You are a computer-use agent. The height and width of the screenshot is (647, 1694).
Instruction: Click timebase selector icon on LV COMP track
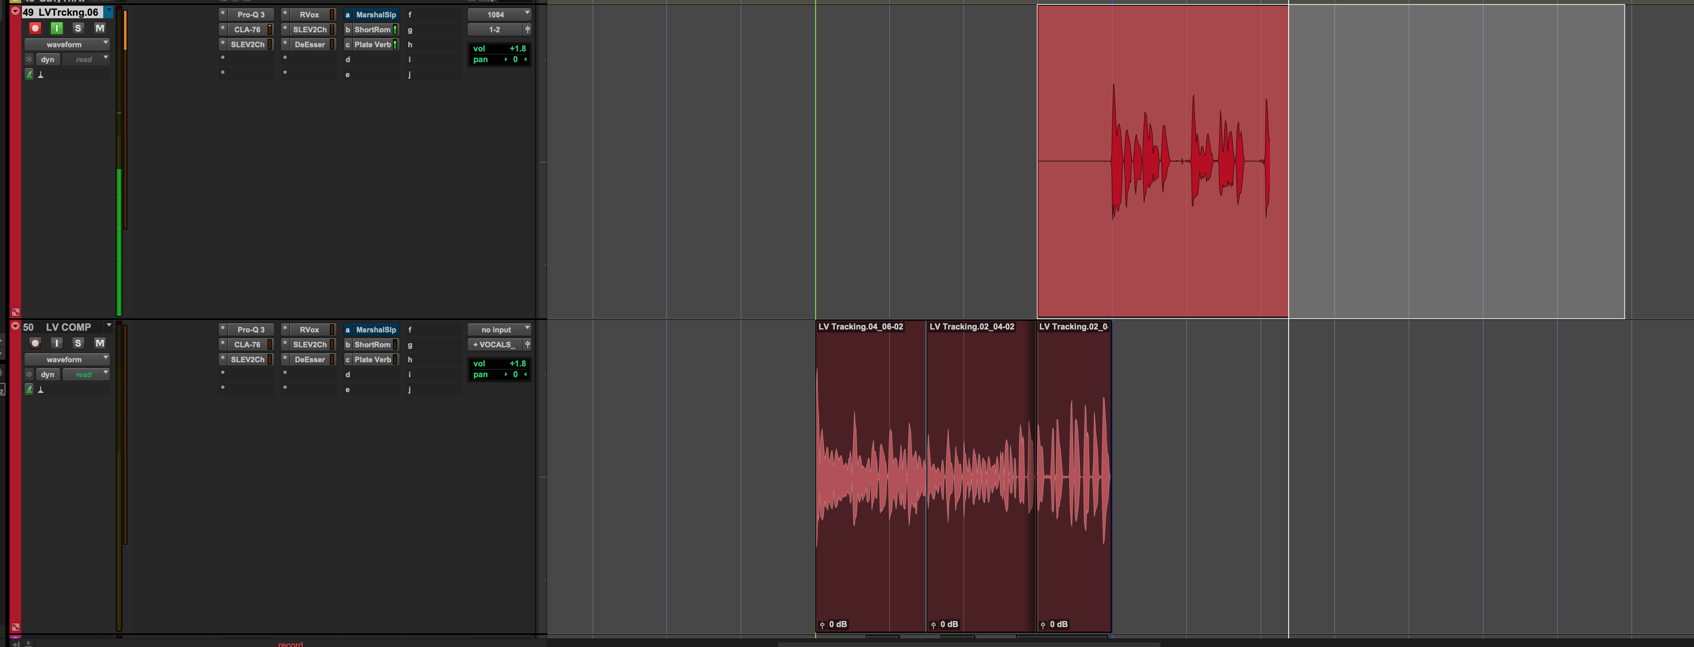click(x=41, y=390)
